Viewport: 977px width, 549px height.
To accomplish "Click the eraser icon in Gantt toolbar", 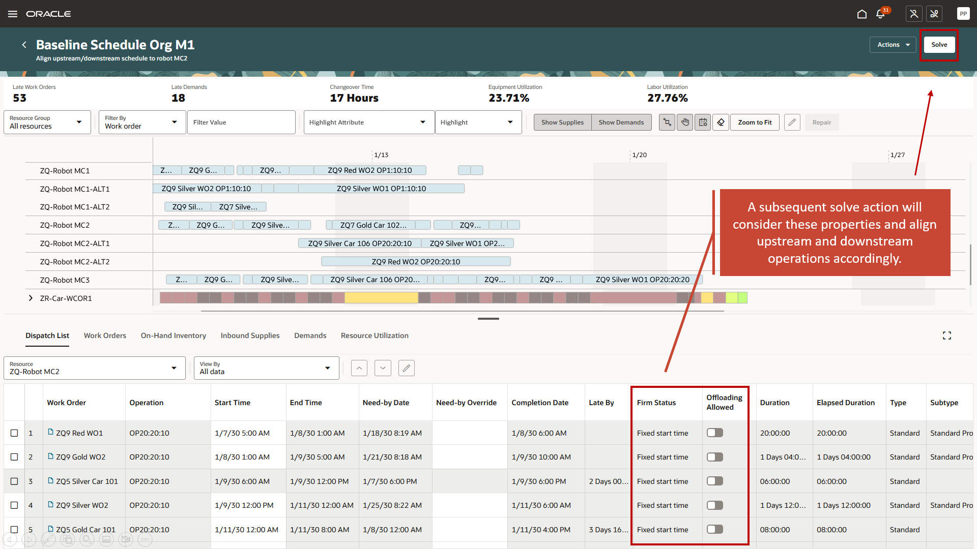I will pyautogui.click(x=721, y=123).
